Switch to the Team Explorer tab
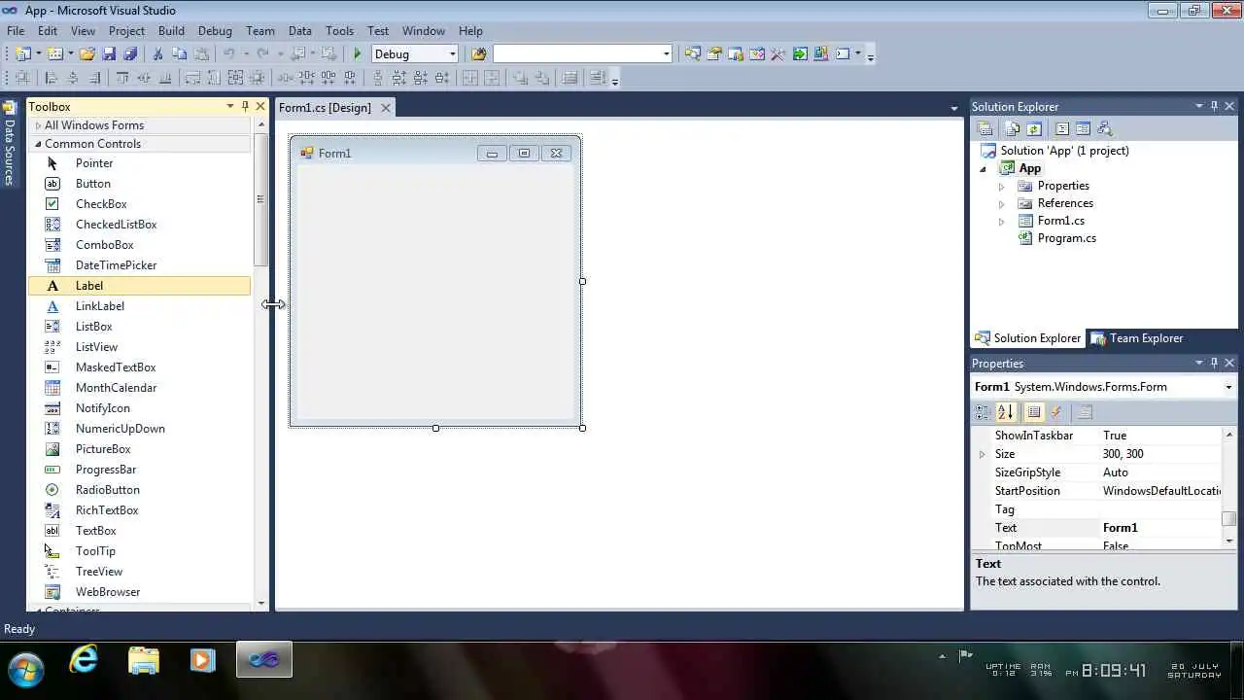The height and width of the screenshot is (700, 1244). (x=1136, y=338)
